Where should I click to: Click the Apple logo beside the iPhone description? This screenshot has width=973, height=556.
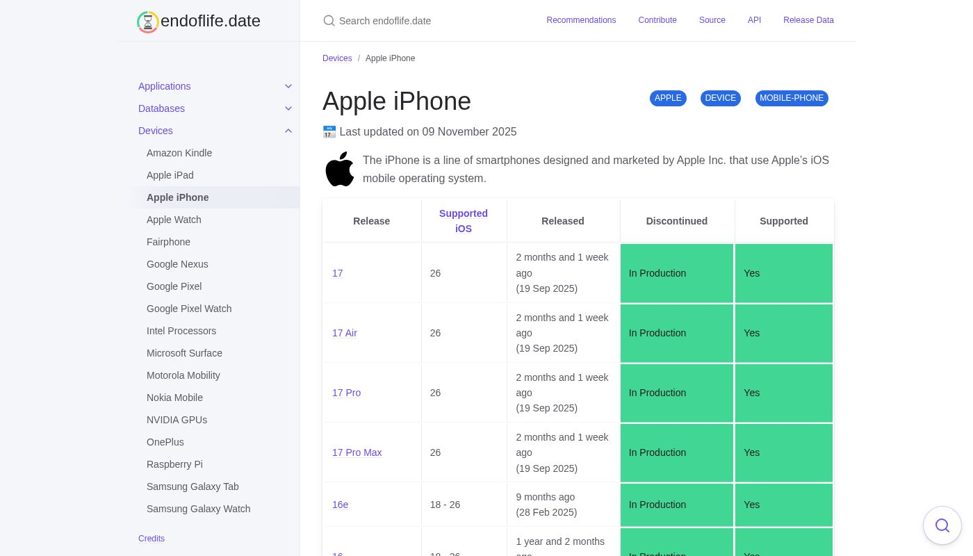[340, 169]
